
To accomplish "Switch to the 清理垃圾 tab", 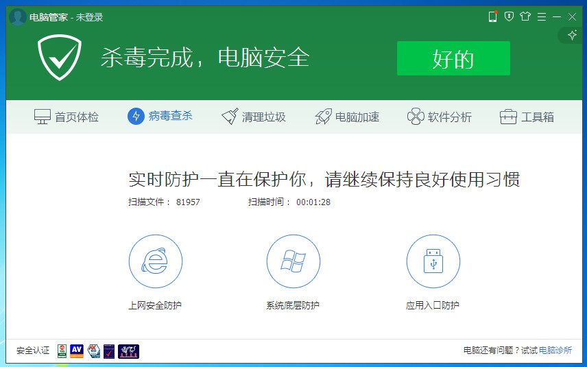I will 254,117.
